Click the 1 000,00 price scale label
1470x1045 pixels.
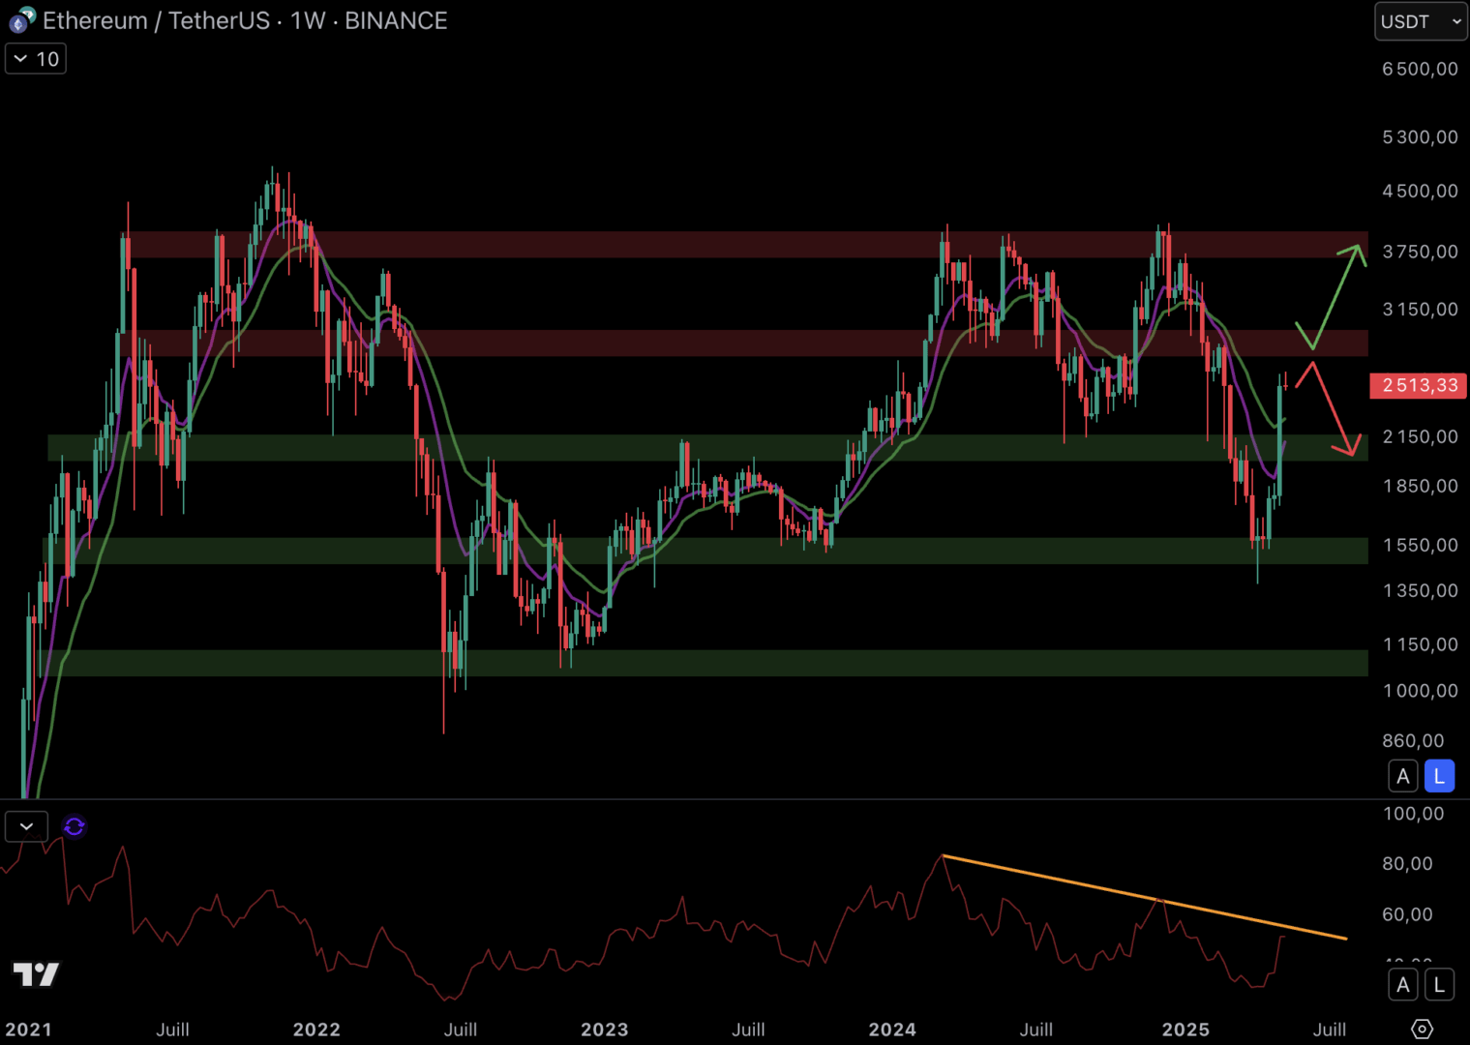click(1420, 691)
